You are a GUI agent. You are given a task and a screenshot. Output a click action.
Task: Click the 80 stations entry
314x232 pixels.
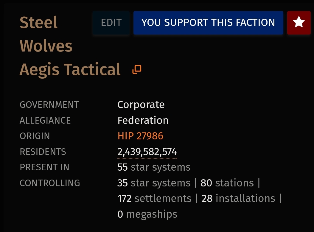(x=227, y=183)
